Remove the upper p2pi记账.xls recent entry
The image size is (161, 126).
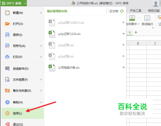click(x=123, y=45)
